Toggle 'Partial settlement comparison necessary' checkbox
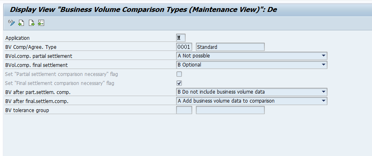Screen dimensions: 372x156 pos(179,74)
